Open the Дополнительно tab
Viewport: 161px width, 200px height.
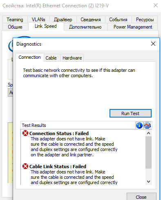[x=85, y=27]
